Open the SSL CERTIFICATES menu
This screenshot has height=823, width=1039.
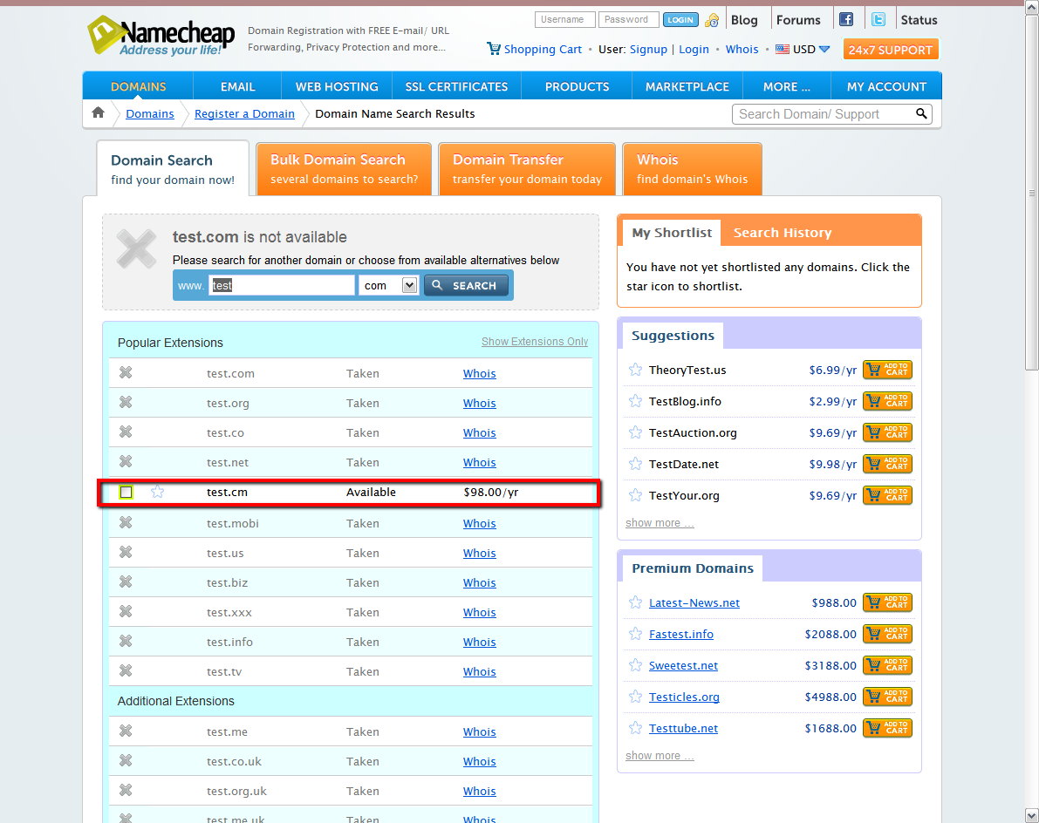pos(456,86)
